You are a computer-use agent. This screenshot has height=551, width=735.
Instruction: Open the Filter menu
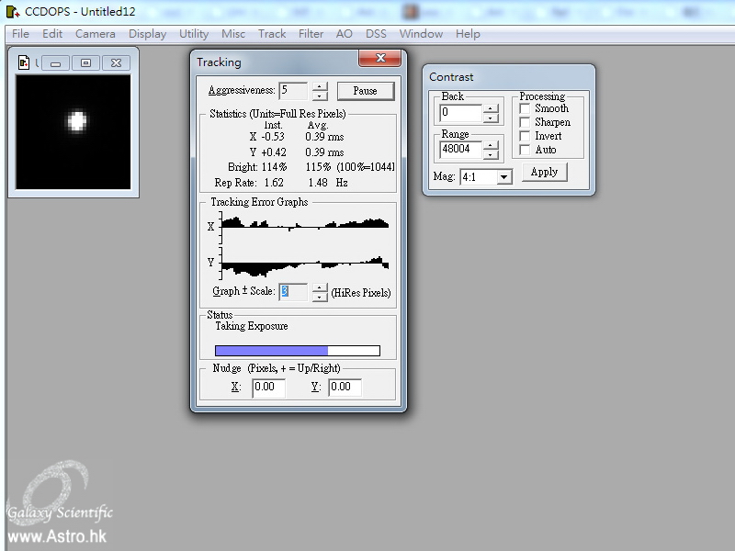[311, 34]
